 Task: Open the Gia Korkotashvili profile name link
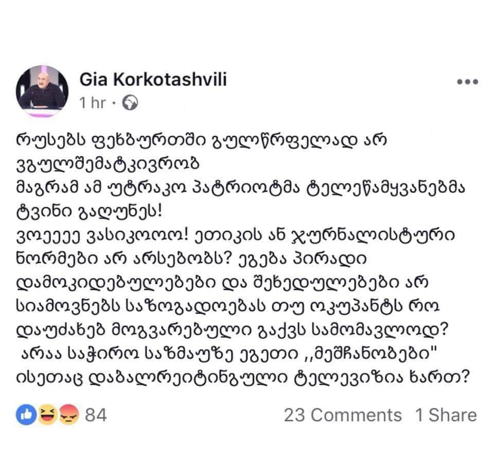(x=153, y=80)
